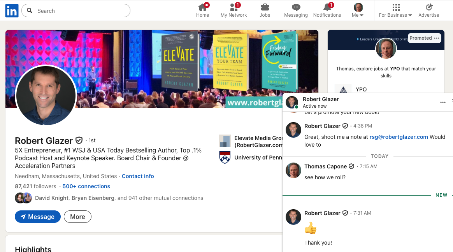Open the Home feed icon
The width and height of the screenshot is (453, 252).
click(202, 7)
